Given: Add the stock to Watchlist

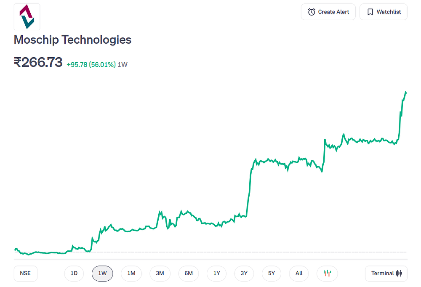Looking at the screenshot, I should (384, 12).
